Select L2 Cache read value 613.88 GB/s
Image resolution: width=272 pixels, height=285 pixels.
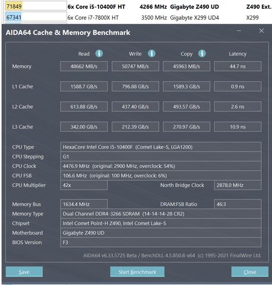click(84, 107)
